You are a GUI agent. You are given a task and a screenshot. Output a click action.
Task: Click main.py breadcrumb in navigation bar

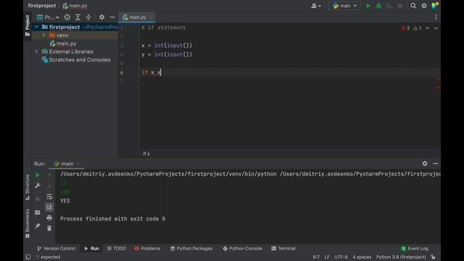point(75,6)
